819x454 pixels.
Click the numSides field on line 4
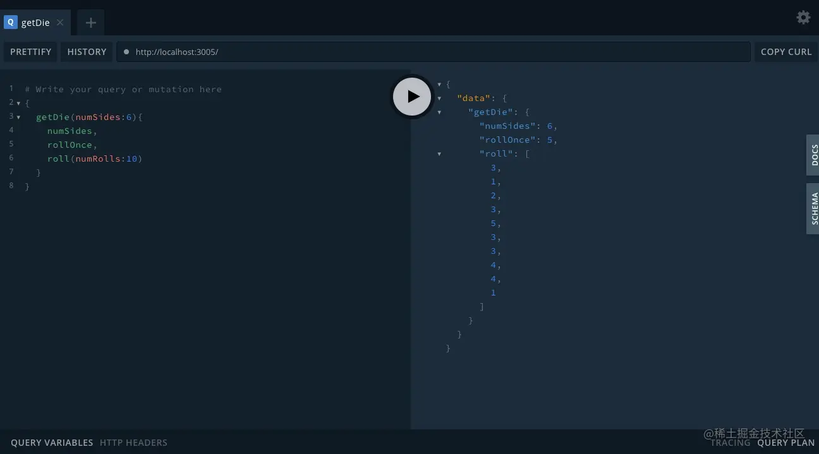tap(70, 131)
